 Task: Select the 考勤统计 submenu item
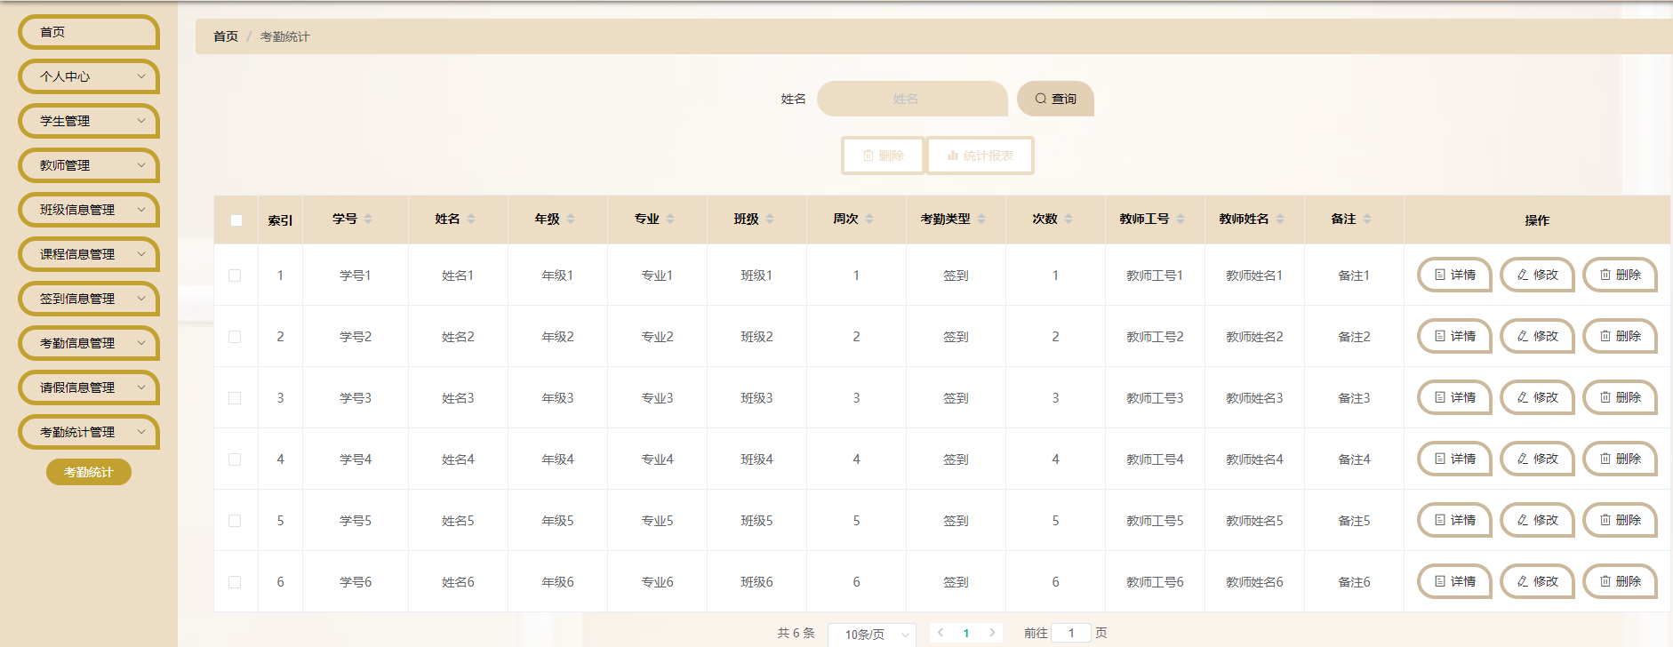tap(89, 472)
